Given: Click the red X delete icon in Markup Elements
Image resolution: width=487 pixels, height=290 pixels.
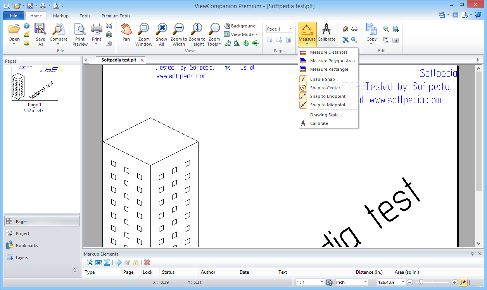Looking at the screenshot, I should tap(147, 263).
